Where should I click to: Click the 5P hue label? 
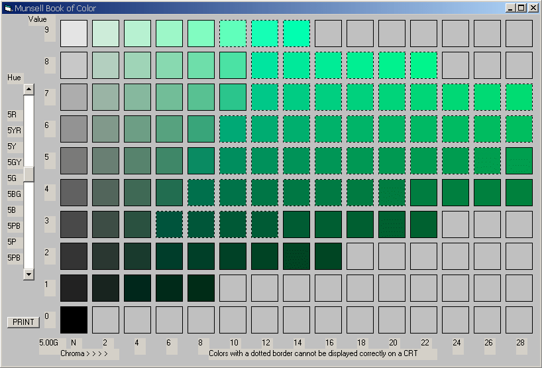coord(12,242)
